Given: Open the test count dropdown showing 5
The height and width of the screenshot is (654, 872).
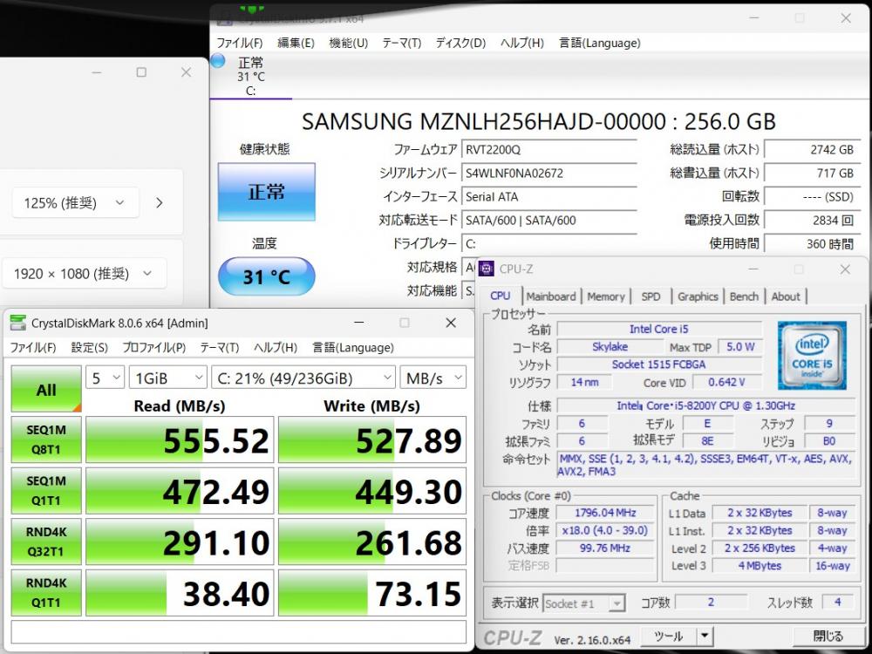Looking at the screenshot, I should [105, 378].
